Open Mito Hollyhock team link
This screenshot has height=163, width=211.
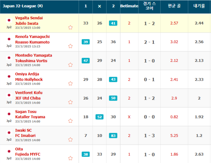29,79
